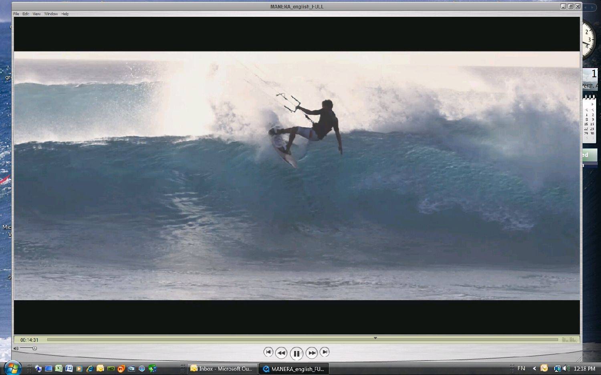Click the MANERA_english_FULL taskbar button
The width and height of the screenshot is (601, 375).
click(x=294, y=369)
